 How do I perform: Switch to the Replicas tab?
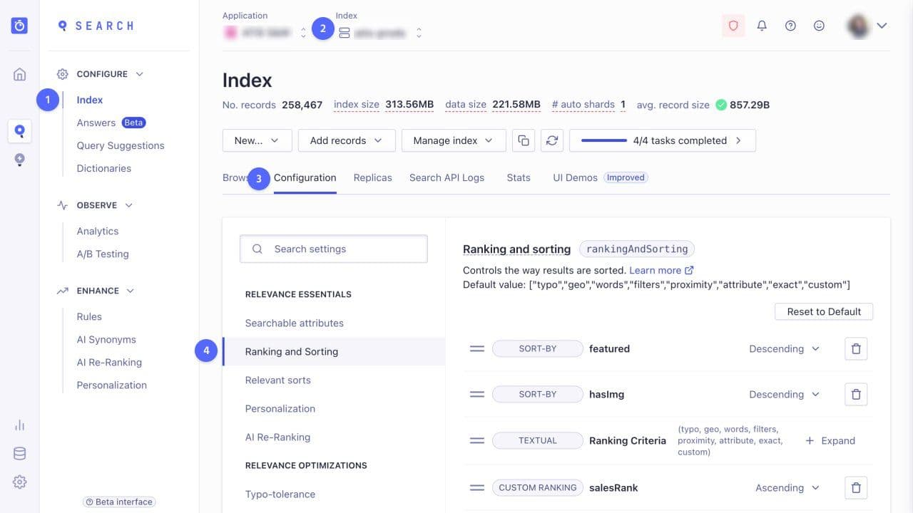pyautogui.click(x=373, y=178)
